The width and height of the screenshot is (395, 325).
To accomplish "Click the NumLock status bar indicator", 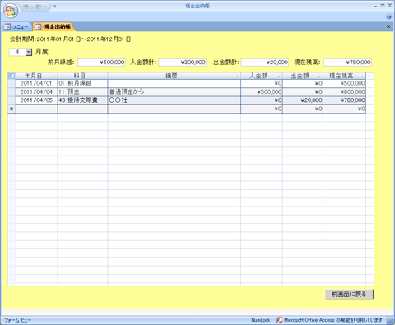I will pyautogui.click(x=261, y=320).
